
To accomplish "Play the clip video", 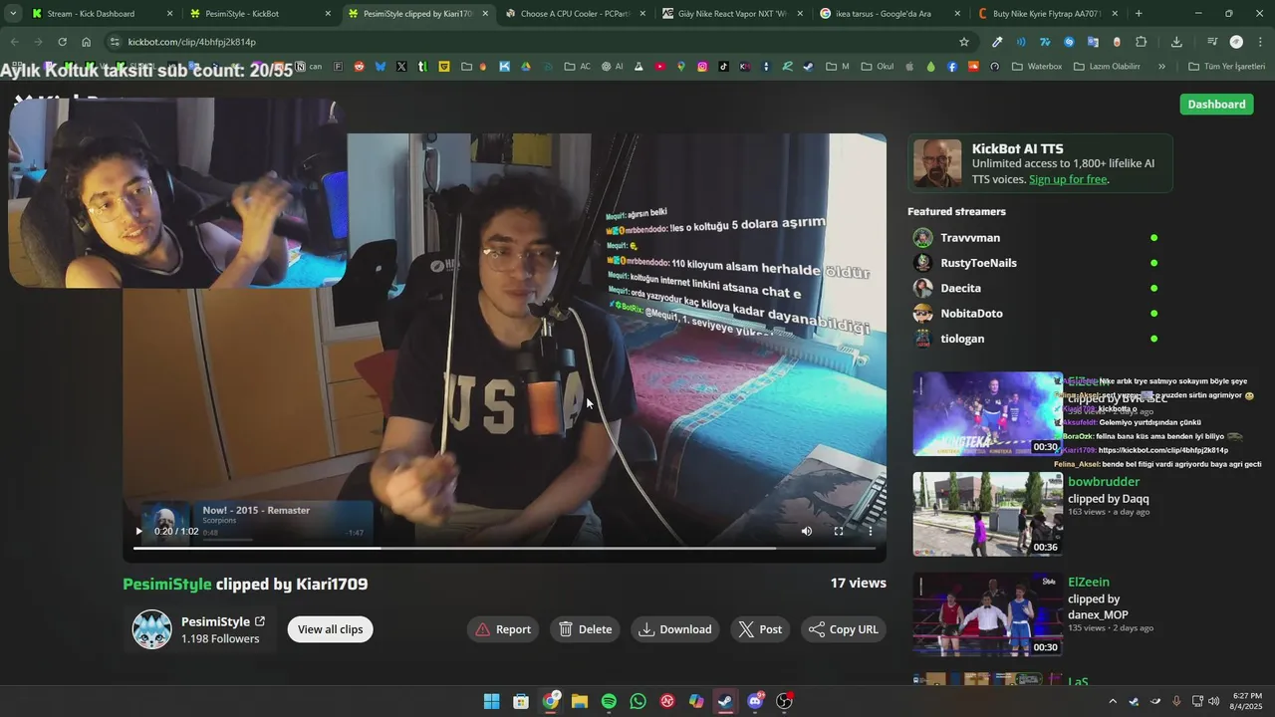I will point(138,532).
